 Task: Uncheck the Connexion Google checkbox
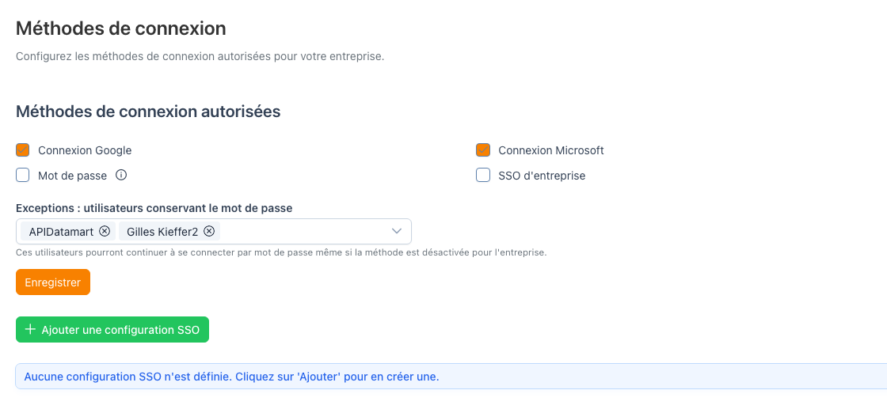tap(23, 150)
